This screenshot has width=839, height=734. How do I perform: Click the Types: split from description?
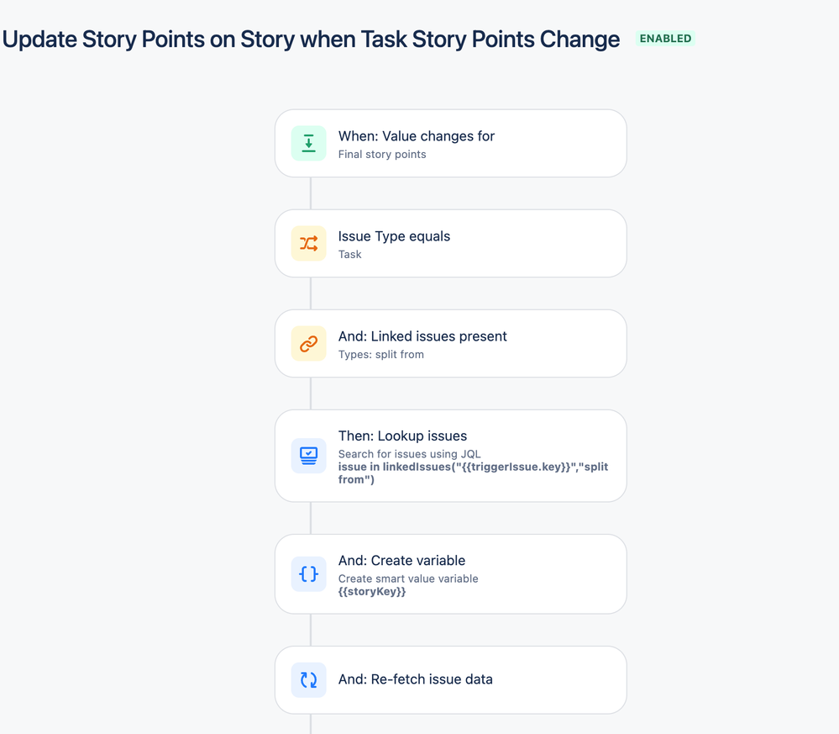[x=381, y=355]
